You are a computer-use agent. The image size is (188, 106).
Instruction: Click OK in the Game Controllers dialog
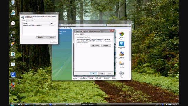click(x=53, y=42)
